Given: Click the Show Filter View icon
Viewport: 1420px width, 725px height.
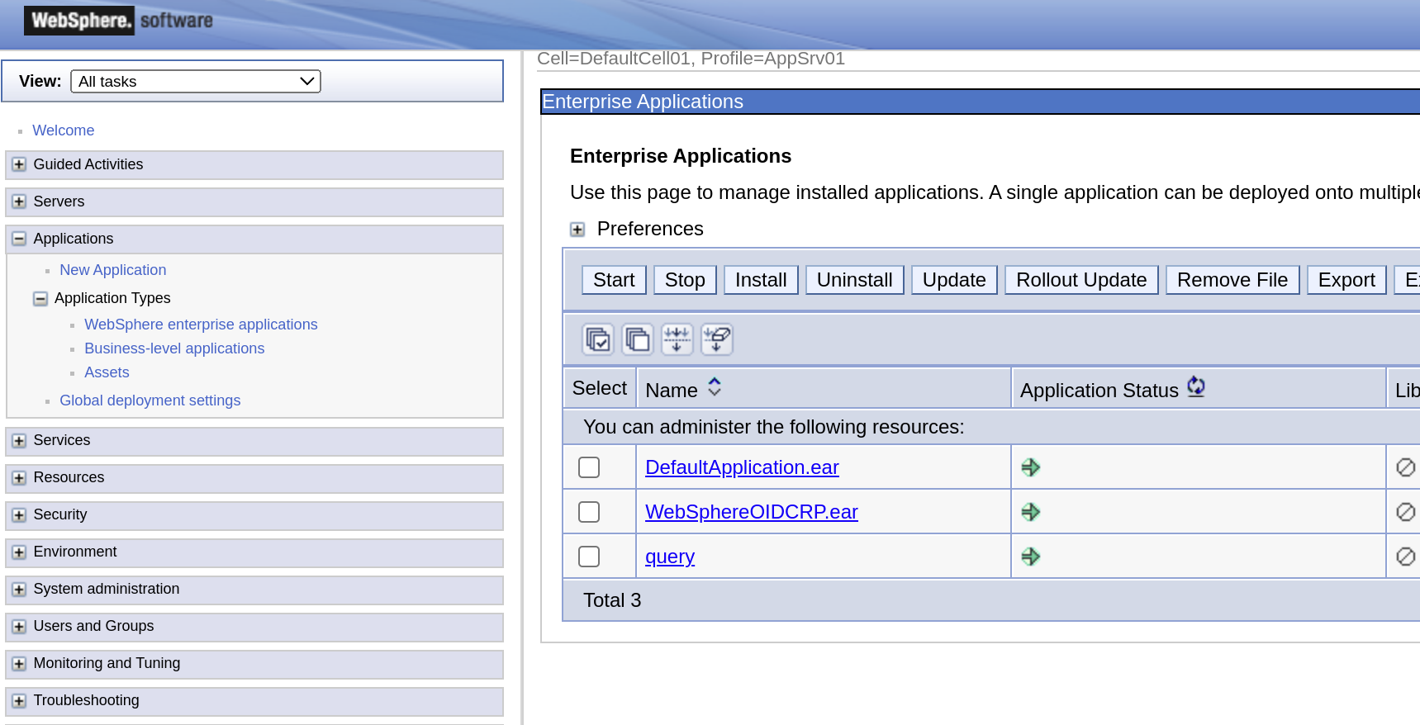Looking at the screenshot, I should (x=677, y=339).
